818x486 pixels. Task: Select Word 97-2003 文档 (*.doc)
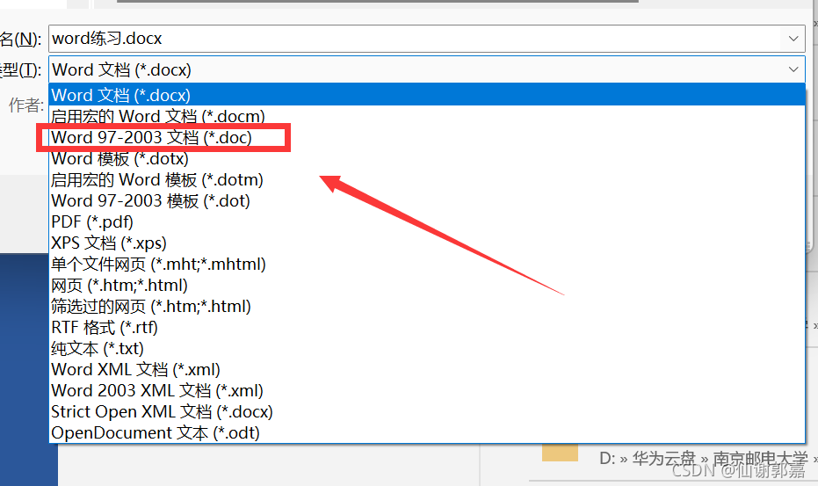(x=427, y=137)
